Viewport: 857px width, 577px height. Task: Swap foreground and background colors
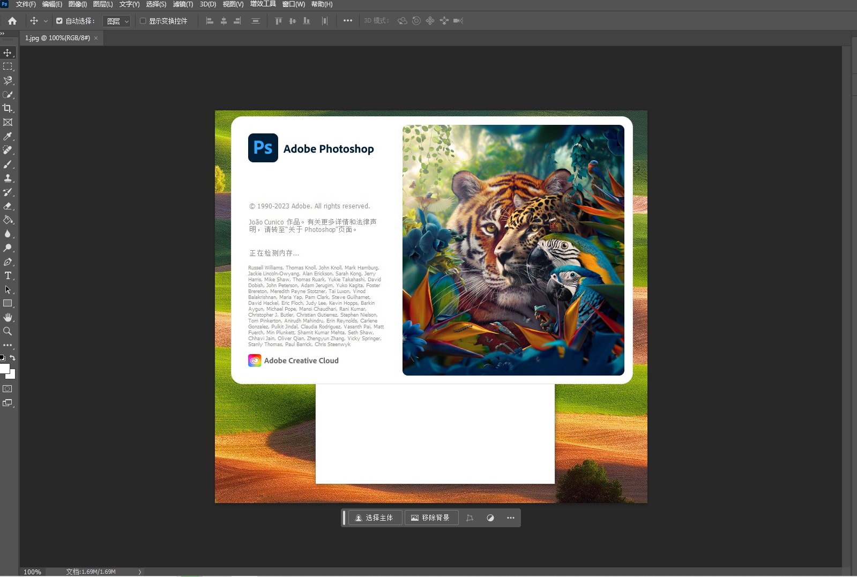12,358
